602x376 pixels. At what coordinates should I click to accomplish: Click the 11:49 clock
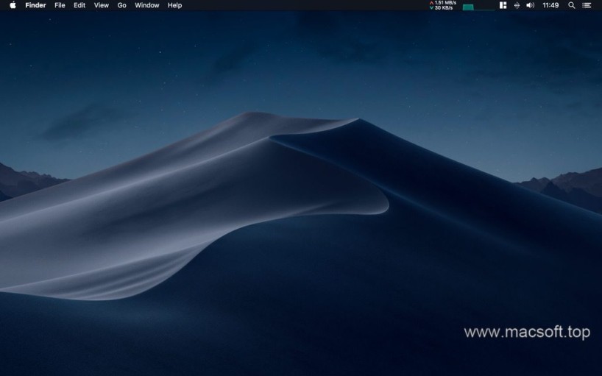tap(550, 5)
